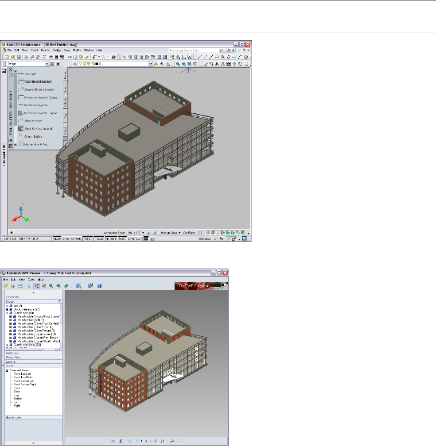Click the Erase tool in AutoCAD modify toolbar

click(x=206, y=64)
